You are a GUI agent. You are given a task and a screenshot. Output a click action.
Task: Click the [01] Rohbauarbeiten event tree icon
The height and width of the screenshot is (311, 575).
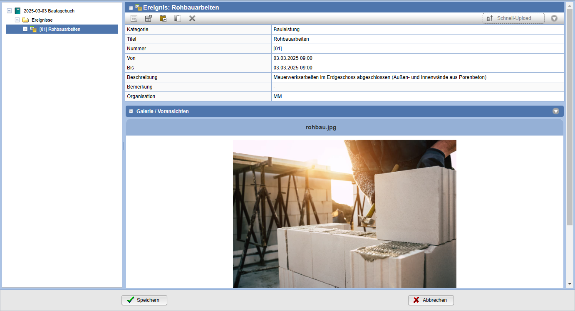[33, 29]
